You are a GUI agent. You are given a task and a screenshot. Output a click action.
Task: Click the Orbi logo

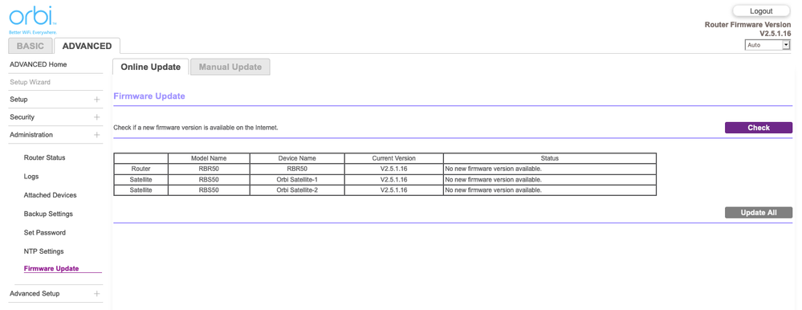(33, 20)
